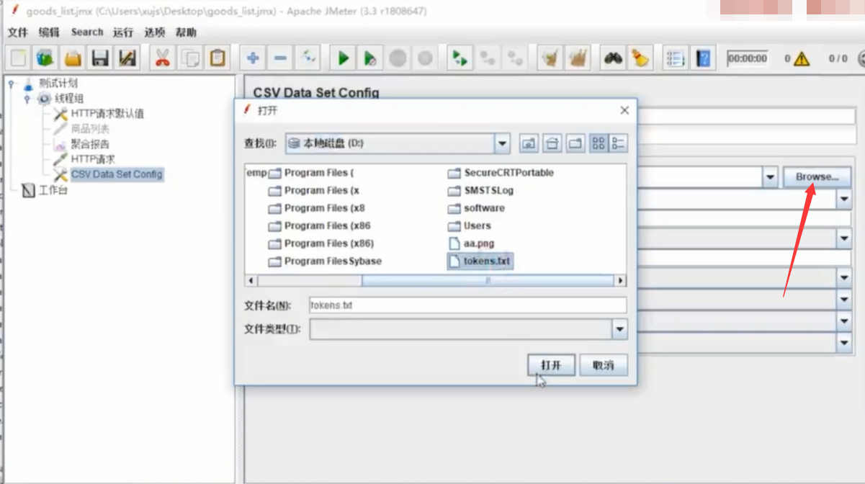Open the 文件类型 file type dropdown
Image resolution: width=865 pixels, height=484 pixels.
coord(619,329)
